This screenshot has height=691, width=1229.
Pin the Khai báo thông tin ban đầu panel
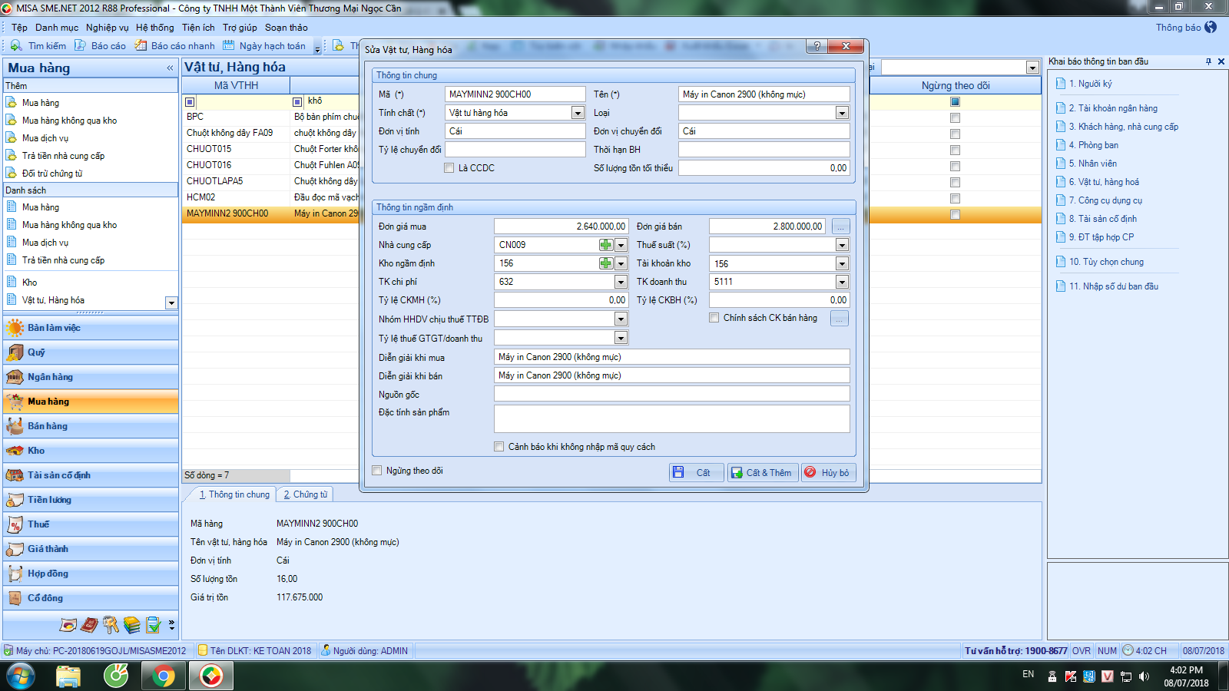coord(1208,61)
